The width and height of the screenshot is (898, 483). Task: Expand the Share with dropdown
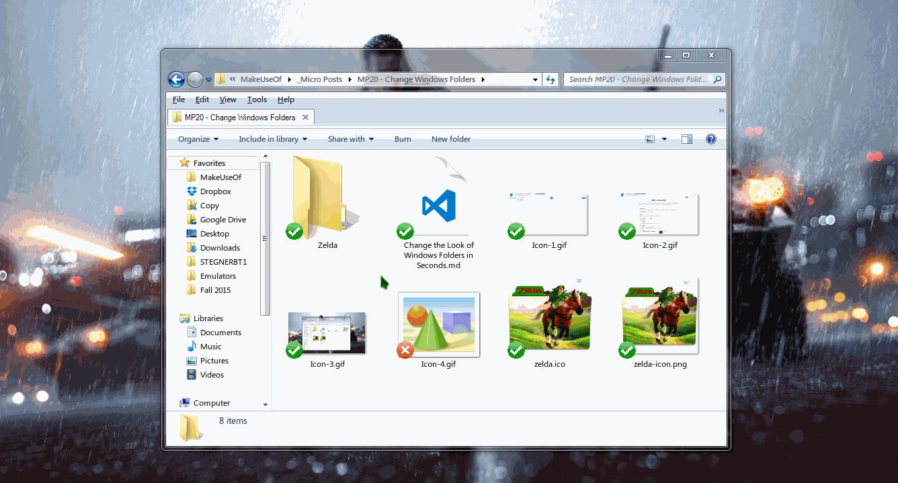(x=350, y=139)
